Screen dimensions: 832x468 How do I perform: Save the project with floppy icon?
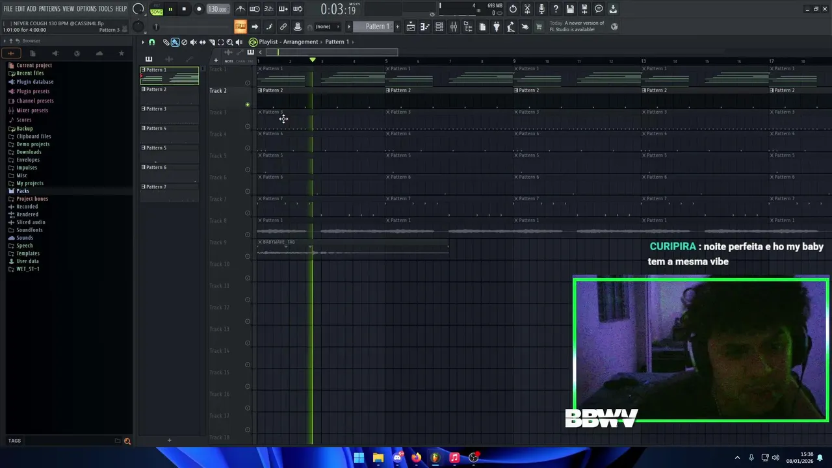click(x=570, y=9)
